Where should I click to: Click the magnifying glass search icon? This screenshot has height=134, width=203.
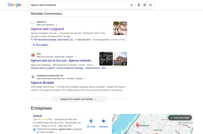[150, 5]
